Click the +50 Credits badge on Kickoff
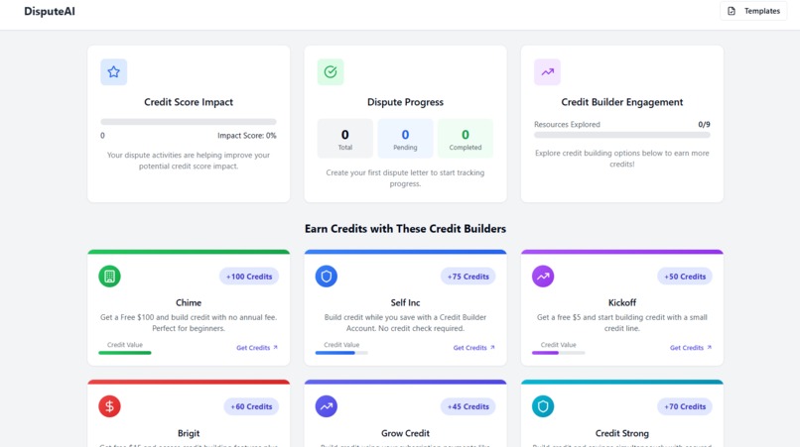This screenshot has width=800, height=447. [x=685, y=277]
